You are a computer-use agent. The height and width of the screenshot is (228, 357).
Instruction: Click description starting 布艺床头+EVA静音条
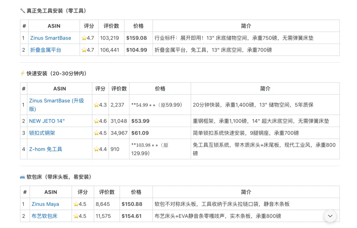point(218,216)
